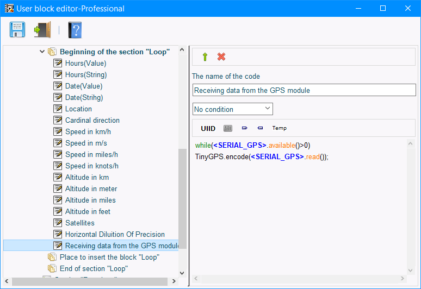
Task: Click the Speed in m/s code icon
Action: [x=58, y=143]
